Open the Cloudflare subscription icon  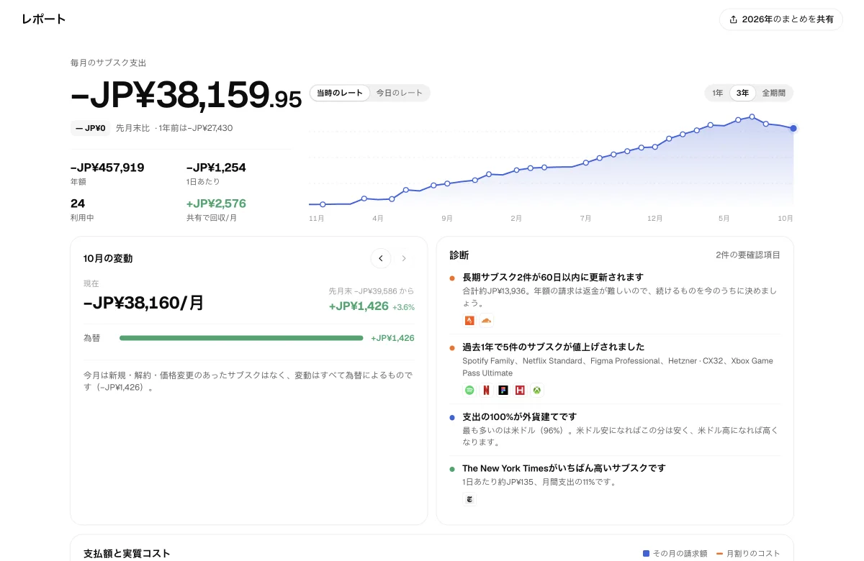[487, 320]
